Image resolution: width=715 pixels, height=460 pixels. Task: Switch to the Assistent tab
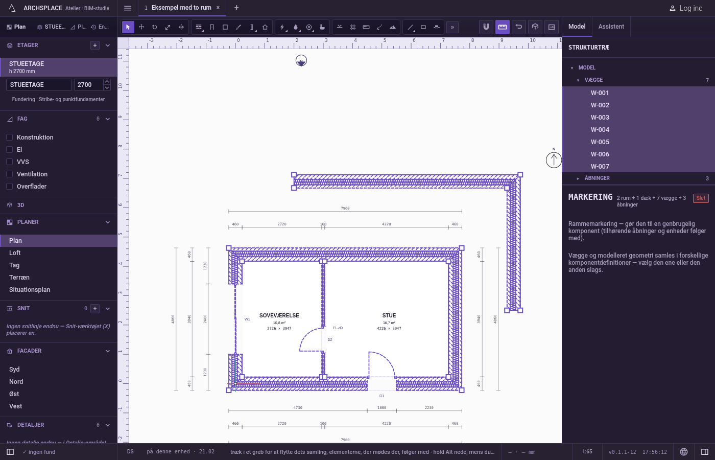pyautogui.click(x=611, y=27)
